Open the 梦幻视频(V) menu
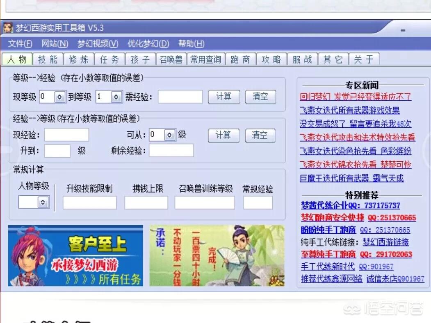431x323 pixels. (98, 44)
